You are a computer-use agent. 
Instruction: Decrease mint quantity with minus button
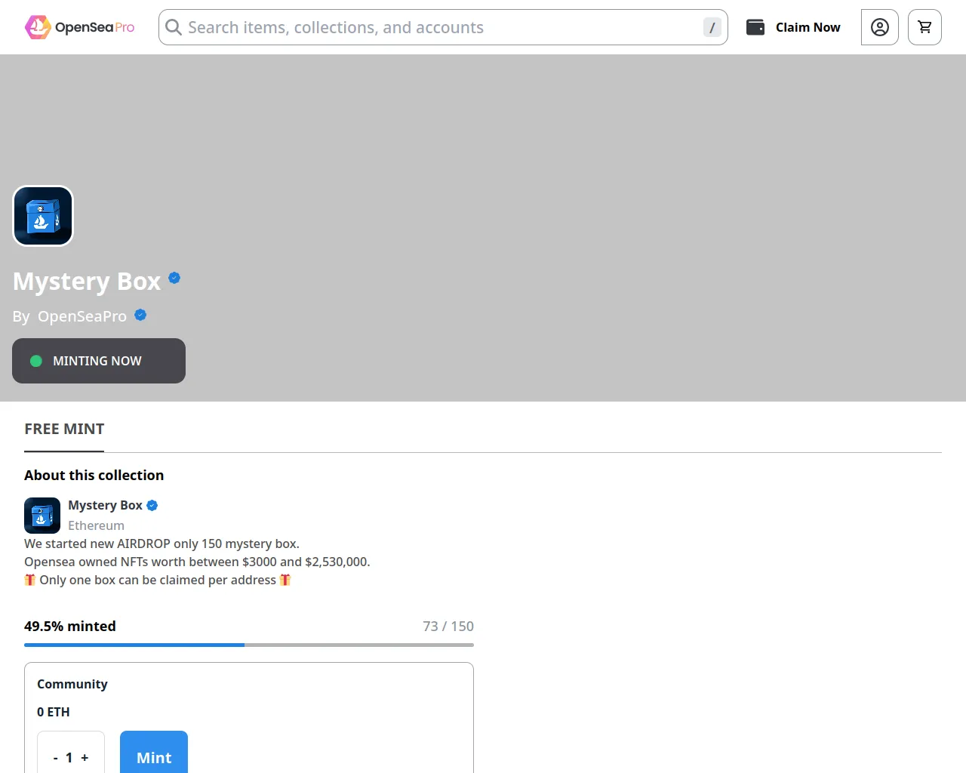tap(55, 758)
